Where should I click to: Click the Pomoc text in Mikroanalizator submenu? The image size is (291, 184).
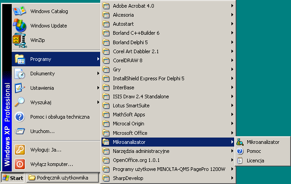pyautogui.click(x=254, y=151)
